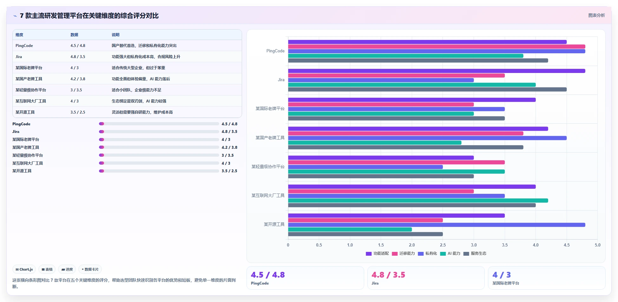Click the 图表分析 label in header
618x302 pixels.
[596, 15]
